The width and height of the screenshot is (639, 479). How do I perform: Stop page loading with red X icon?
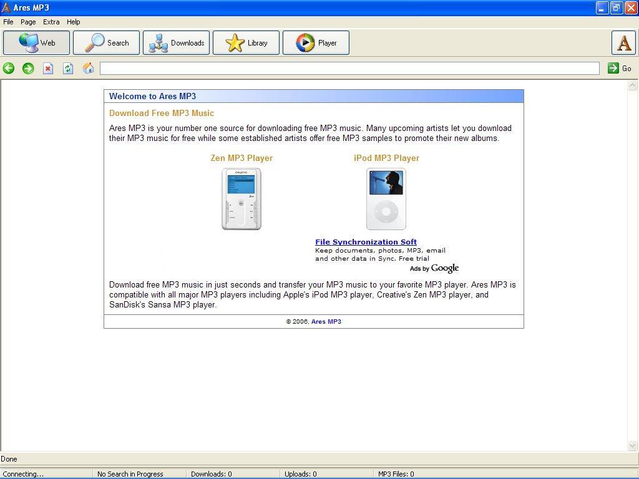(x=48, y=68)
